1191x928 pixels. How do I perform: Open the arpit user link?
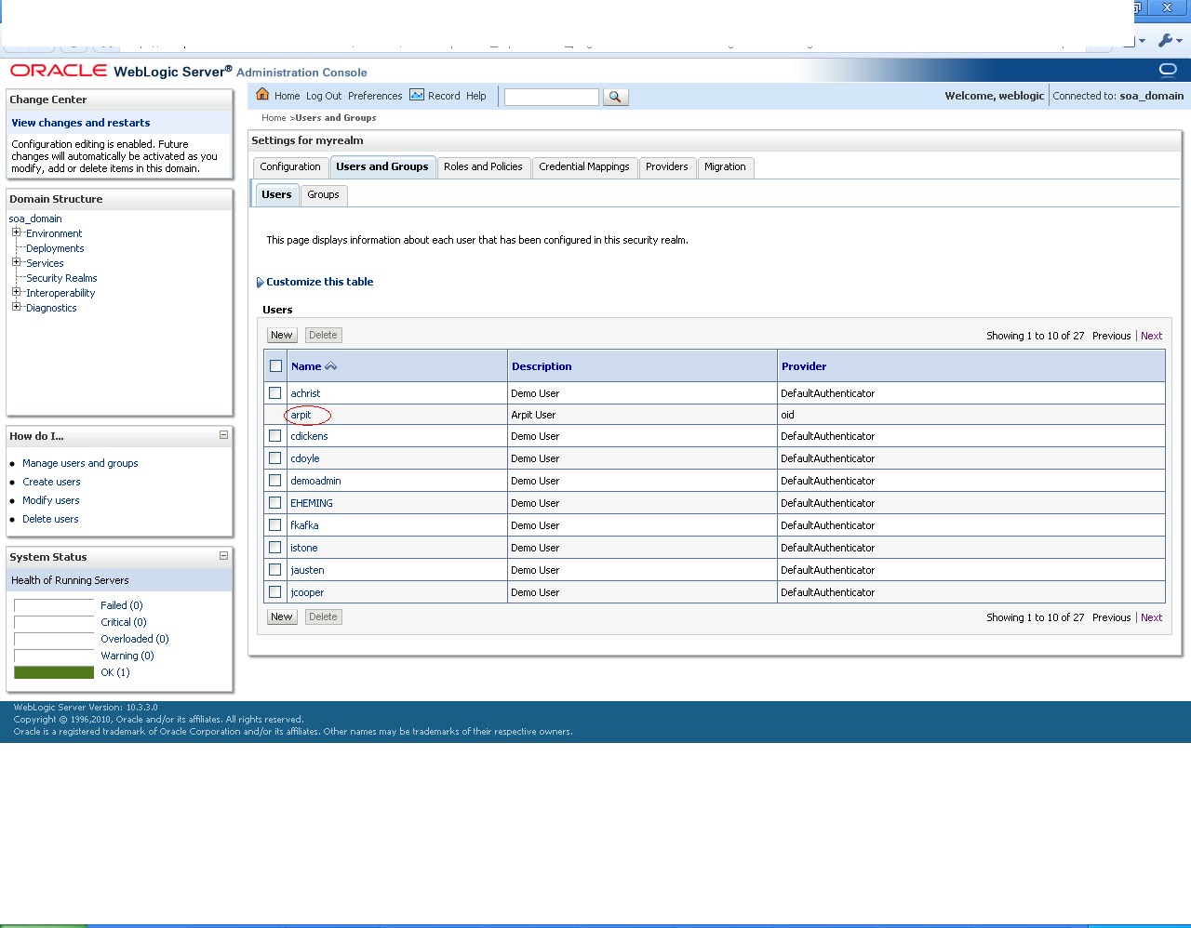tap(301, 415)
